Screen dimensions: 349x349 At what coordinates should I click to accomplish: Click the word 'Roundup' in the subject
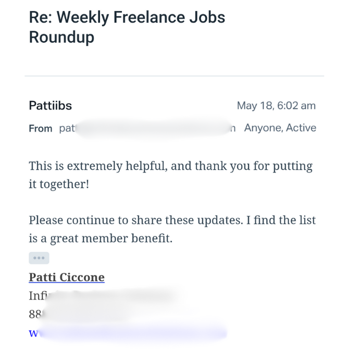pyautogui.click(x=61, y=38)
